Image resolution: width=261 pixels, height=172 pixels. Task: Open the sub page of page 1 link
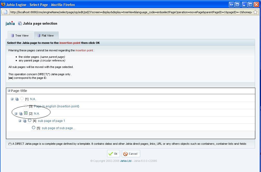pos(51,121)
